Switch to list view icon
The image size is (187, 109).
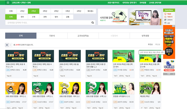[10, 45]
